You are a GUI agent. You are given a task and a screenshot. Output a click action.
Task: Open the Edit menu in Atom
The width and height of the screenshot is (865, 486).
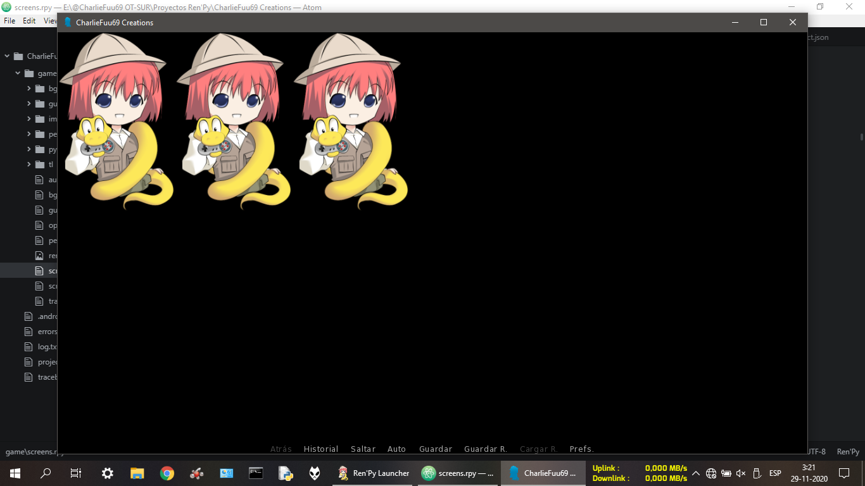pyautogui.click(x=29, y=21)
